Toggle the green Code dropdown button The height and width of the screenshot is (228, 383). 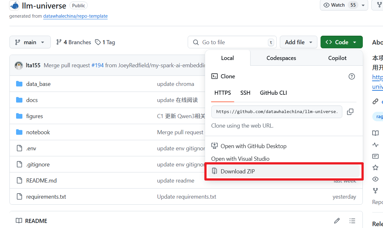pyautogui.click(x=341, y=42)
